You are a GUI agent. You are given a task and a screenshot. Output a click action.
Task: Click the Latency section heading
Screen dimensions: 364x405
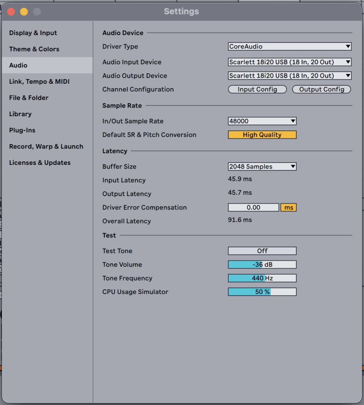point(115,151)
